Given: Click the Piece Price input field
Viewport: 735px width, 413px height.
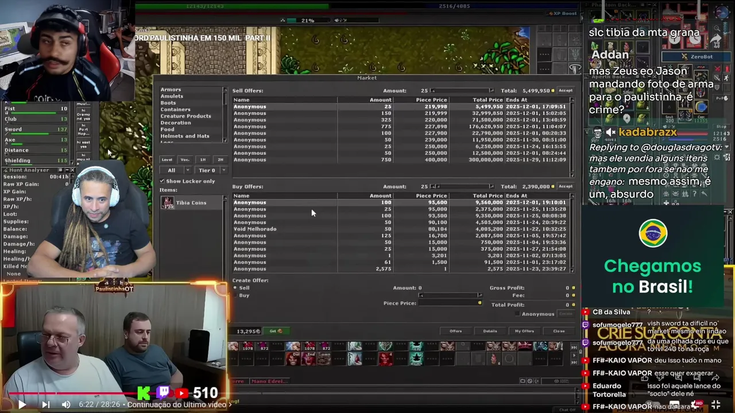Looking at the screenshot, I should coord(450,303).
